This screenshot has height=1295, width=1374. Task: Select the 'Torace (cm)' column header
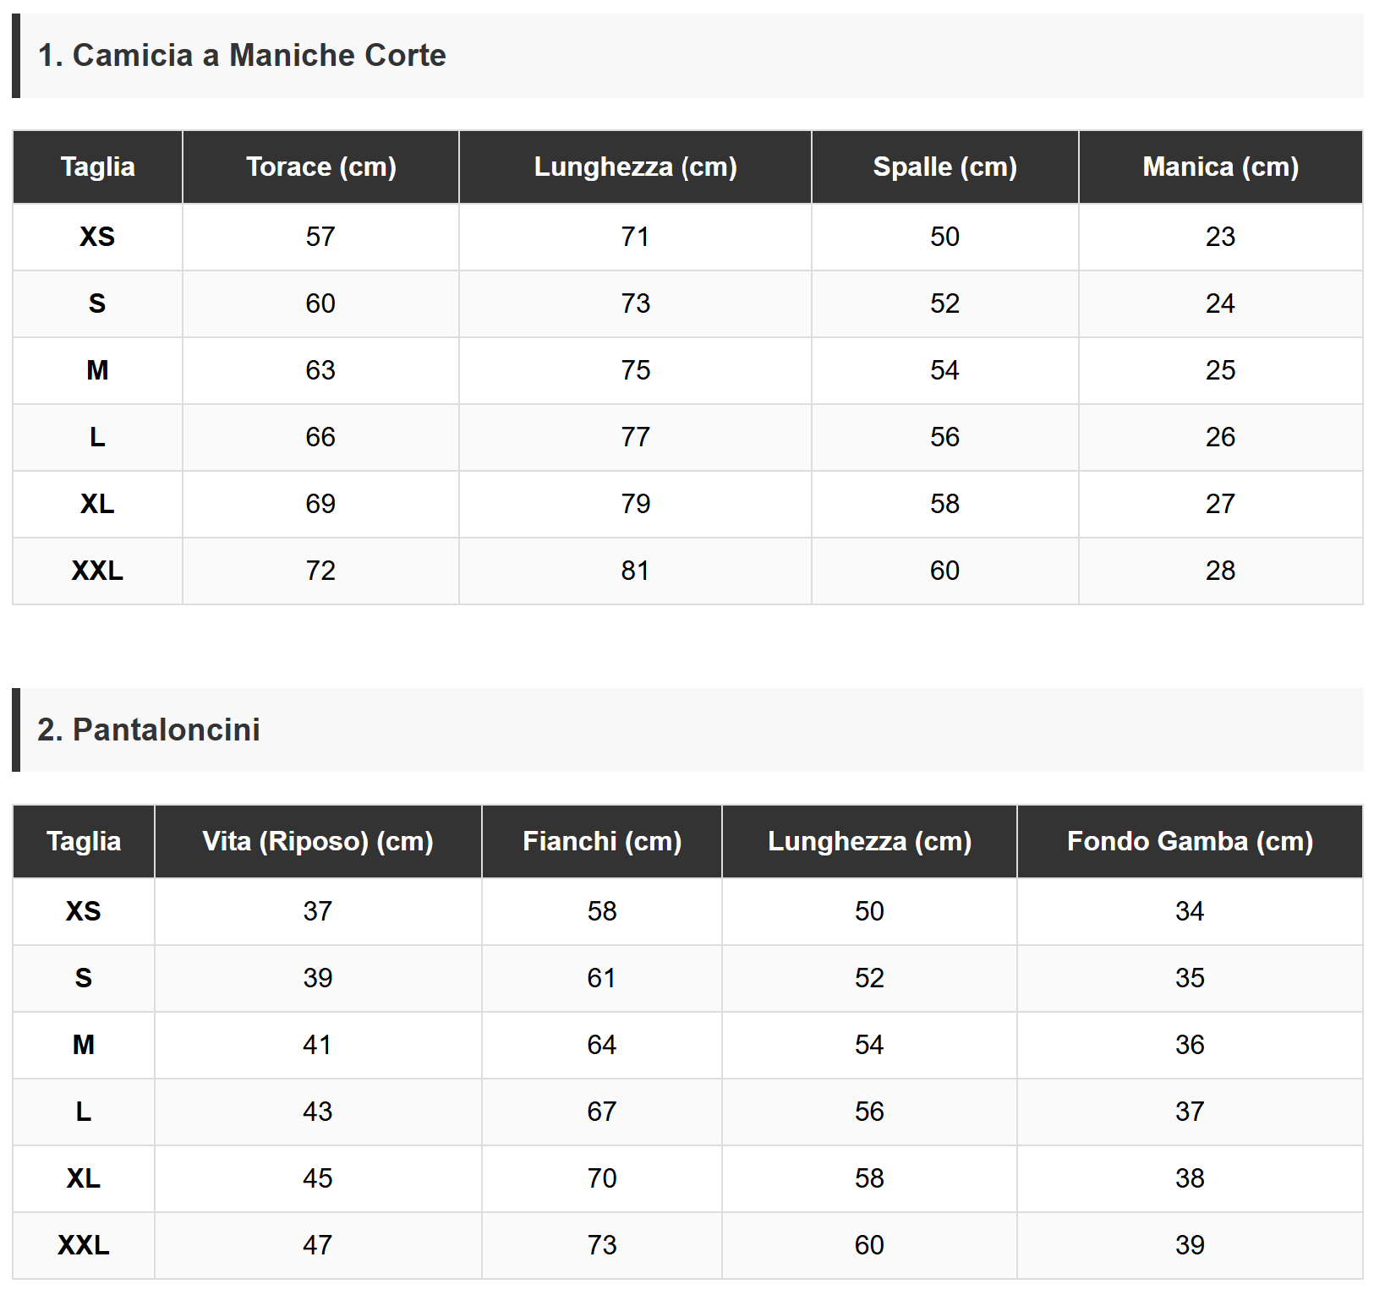point(320,167)
